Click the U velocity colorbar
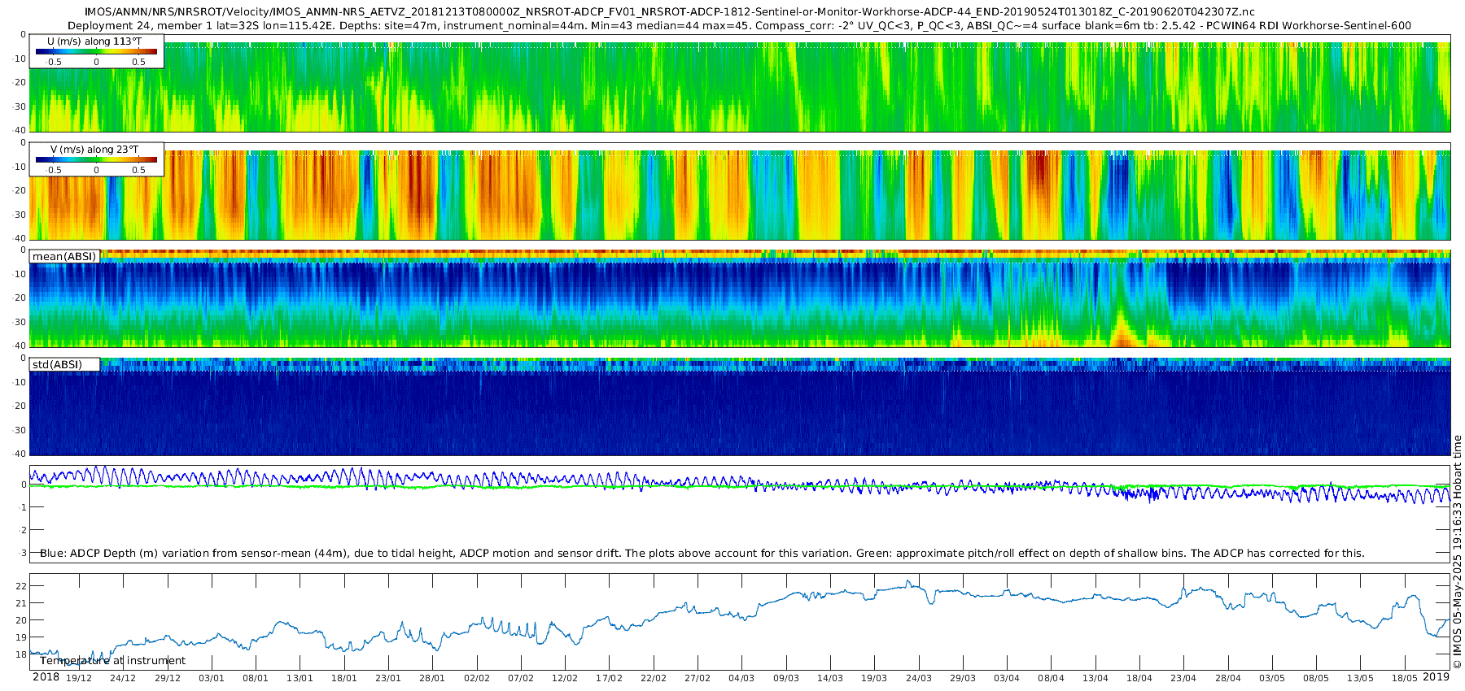Viewport: 1465px width, 691px height. tap(96, 52)
